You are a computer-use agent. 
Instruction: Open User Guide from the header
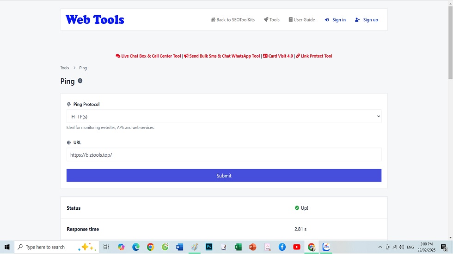[302, 20]
